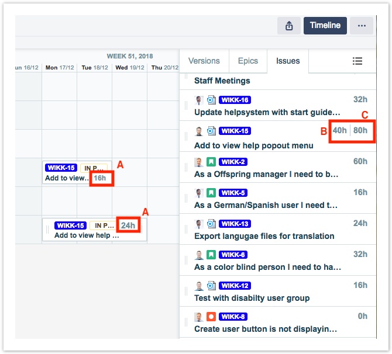This screenshot has width=392, height=354.
Task: Open the list view options icon
Action: point(357,61)
